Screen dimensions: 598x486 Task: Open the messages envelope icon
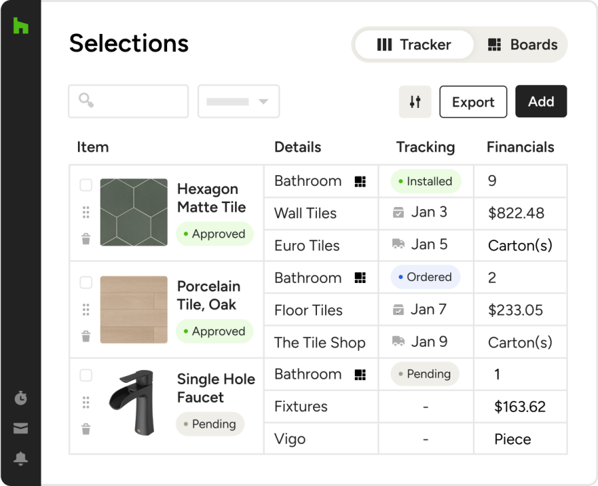pos(21,428)
